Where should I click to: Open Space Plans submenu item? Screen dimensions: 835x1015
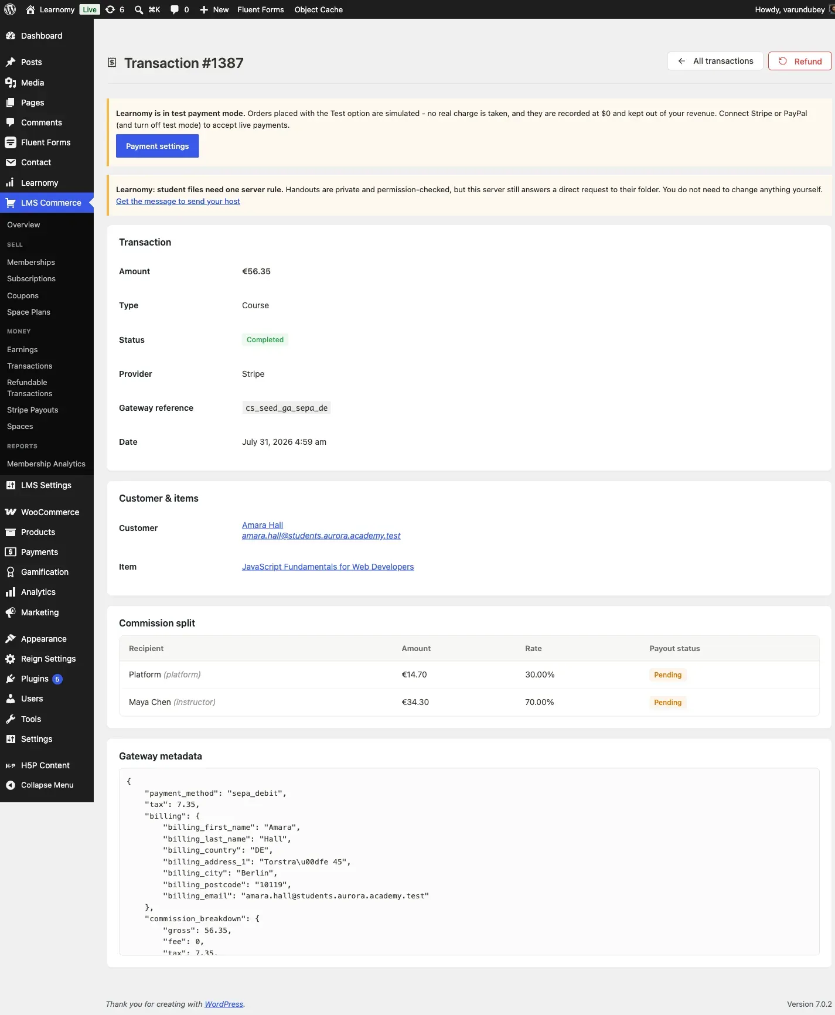coord(29,312)
